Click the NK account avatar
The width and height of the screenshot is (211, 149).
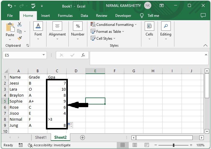[148, 5]
